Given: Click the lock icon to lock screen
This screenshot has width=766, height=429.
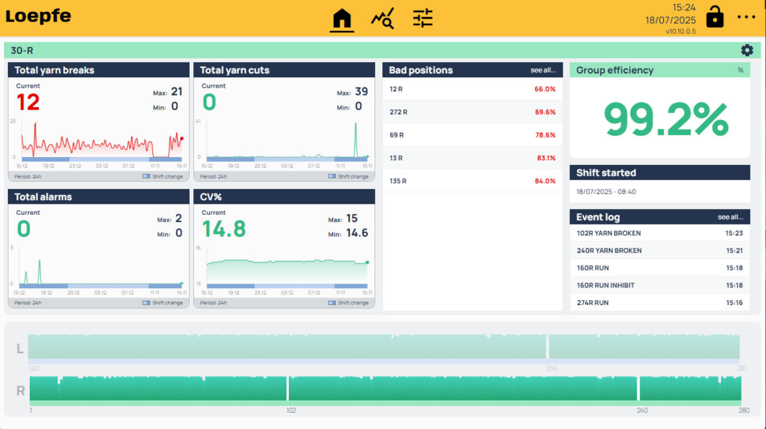Looking at the screenshot, I should coord(715,18).
